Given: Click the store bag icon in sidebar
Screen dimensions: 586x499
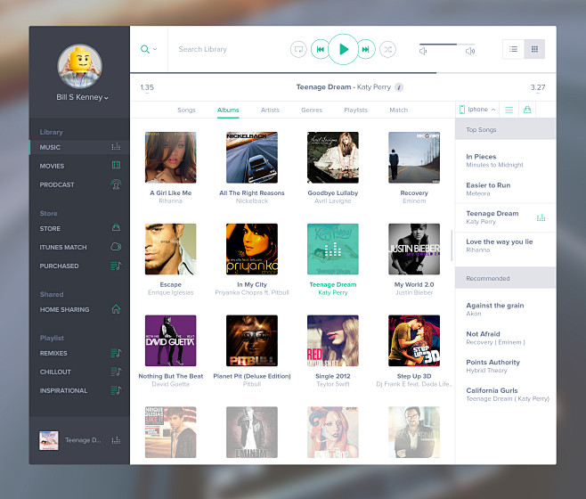Looking at the screenshot, I should (x=117, y=227).
